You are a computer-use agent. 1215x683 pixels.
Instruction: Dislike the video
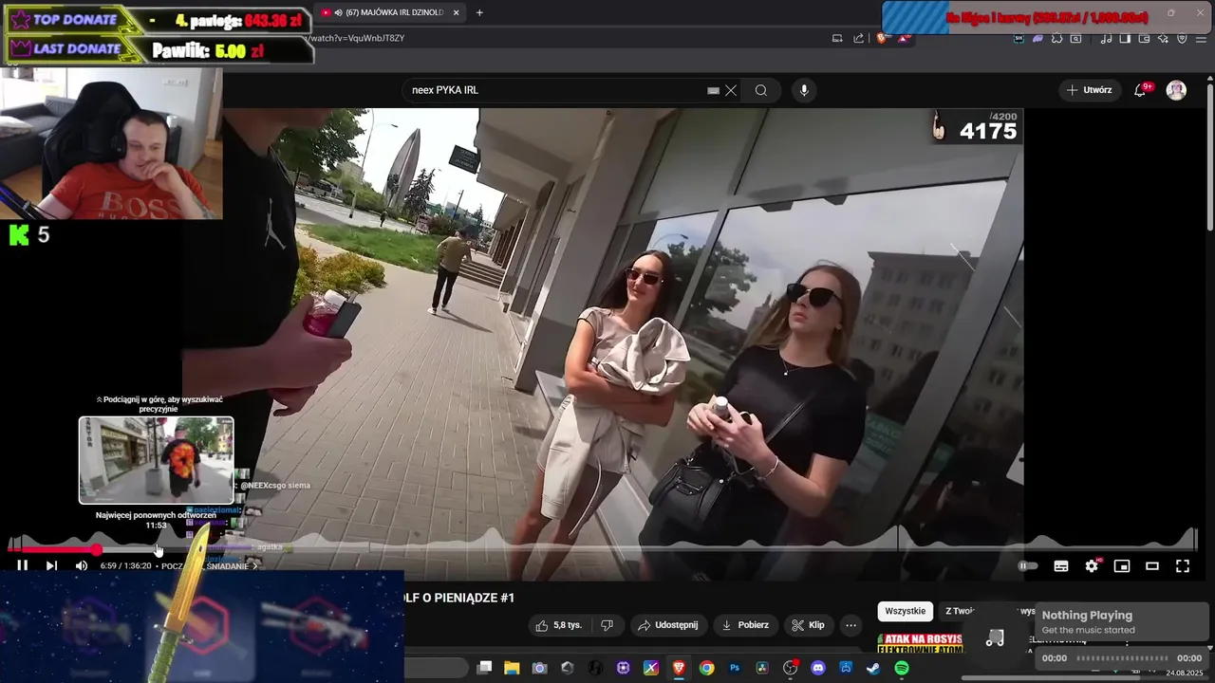[607, 625]
